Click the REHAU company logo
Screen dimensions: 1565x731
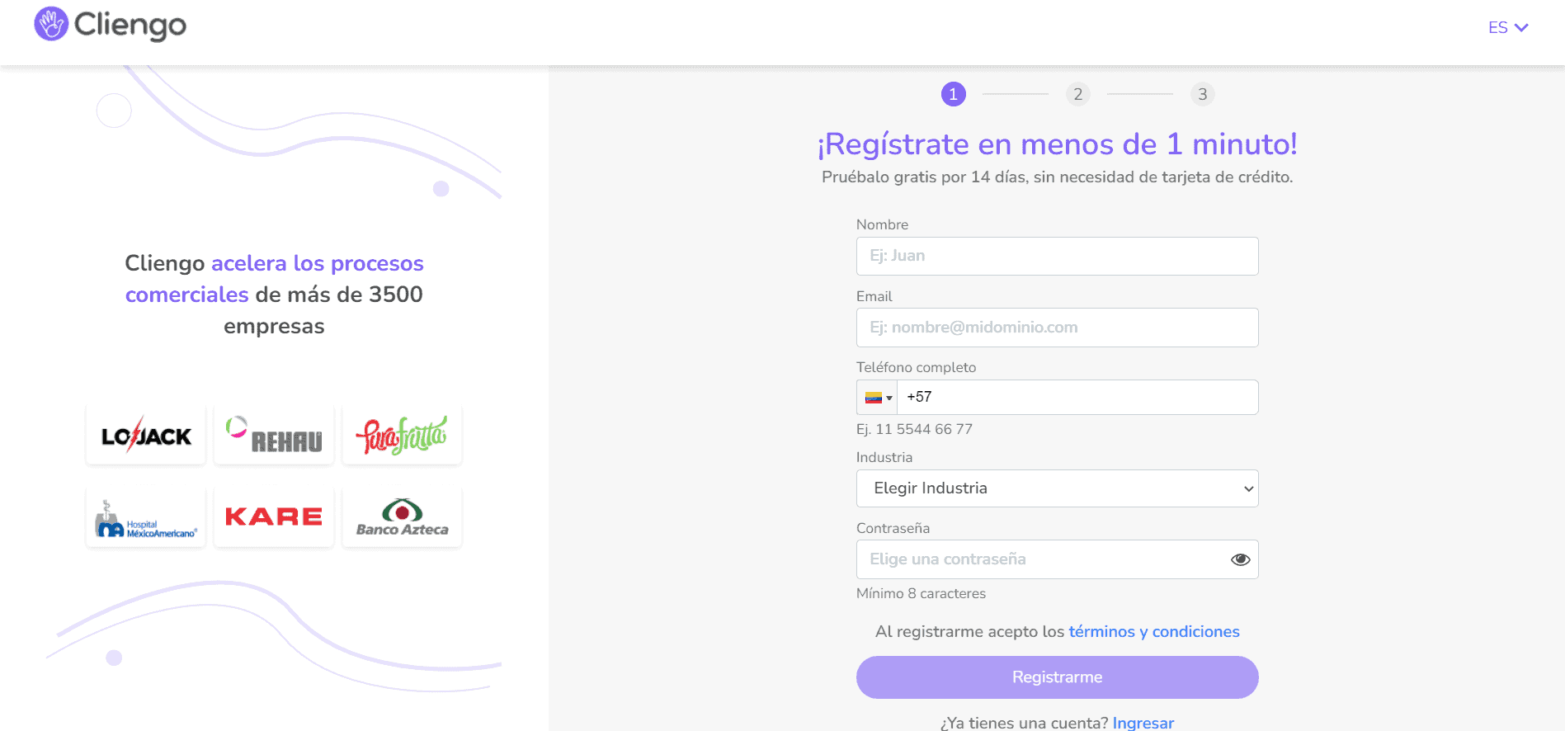tap(274, 436)
